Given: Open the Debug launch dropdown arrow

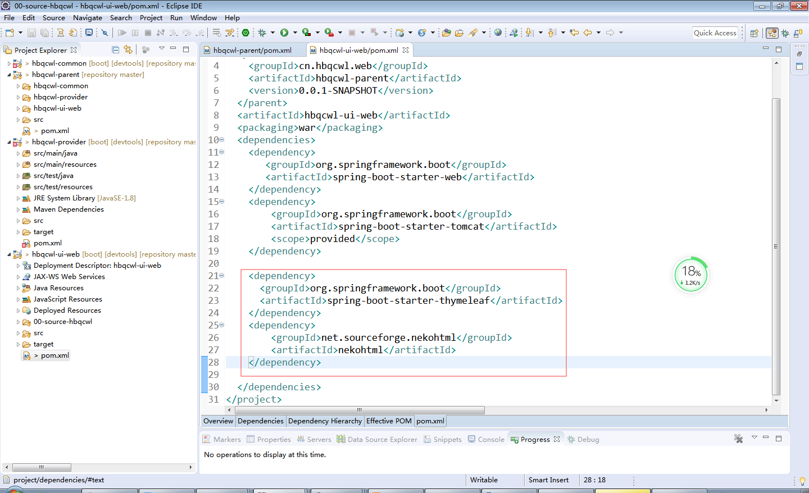Looking at the screenshot, I should point(272,33).
